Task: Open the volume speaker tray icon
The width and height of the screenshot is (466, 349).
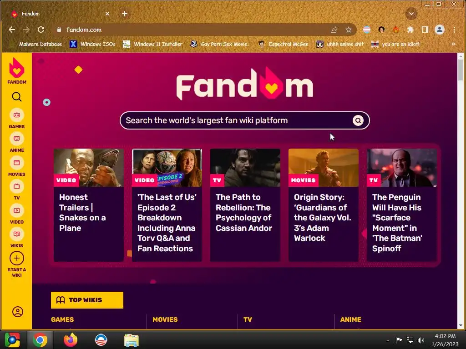Action: (x=421, y=340)
